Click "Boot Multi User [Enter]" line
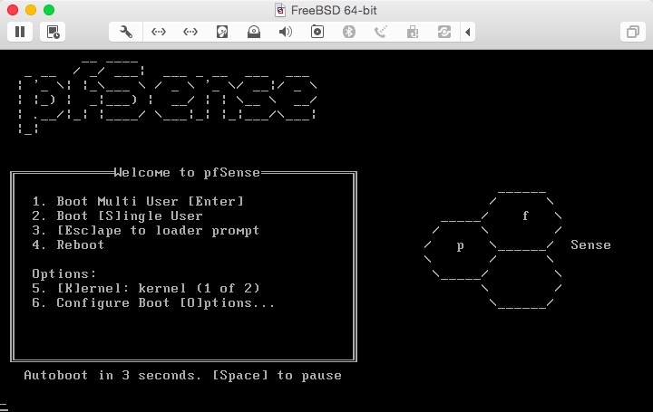Screen dimensions: 653x412 point(138,202)
